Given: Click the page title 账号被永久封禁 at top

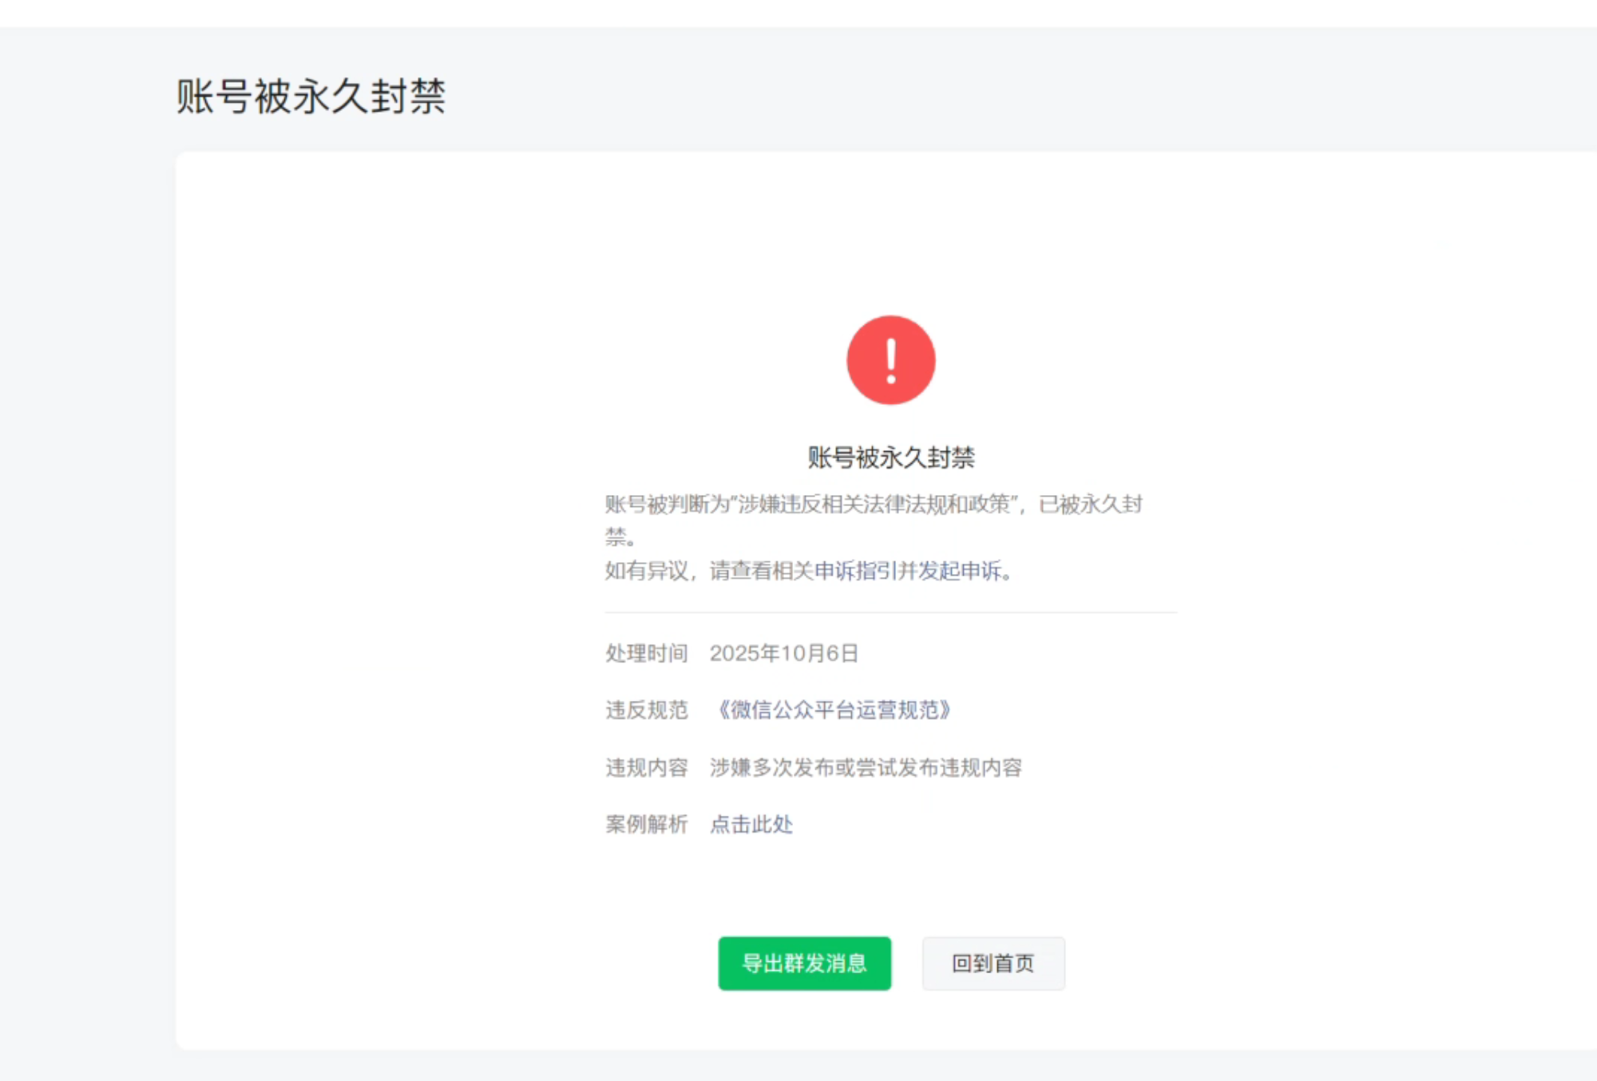Looking at the screenshot, I should point(311,97).
